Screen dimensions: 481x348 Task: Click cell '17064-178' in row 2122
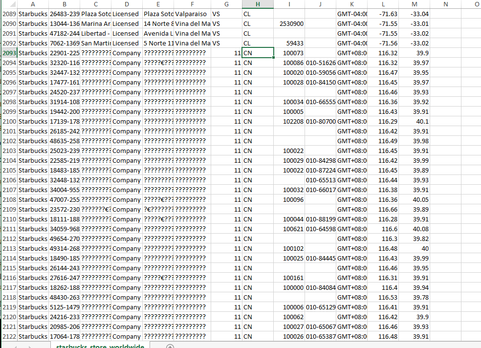click(64, 336)
